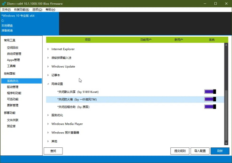
Task: Click the 提交规则 button
Action: (x=180, y=151)
